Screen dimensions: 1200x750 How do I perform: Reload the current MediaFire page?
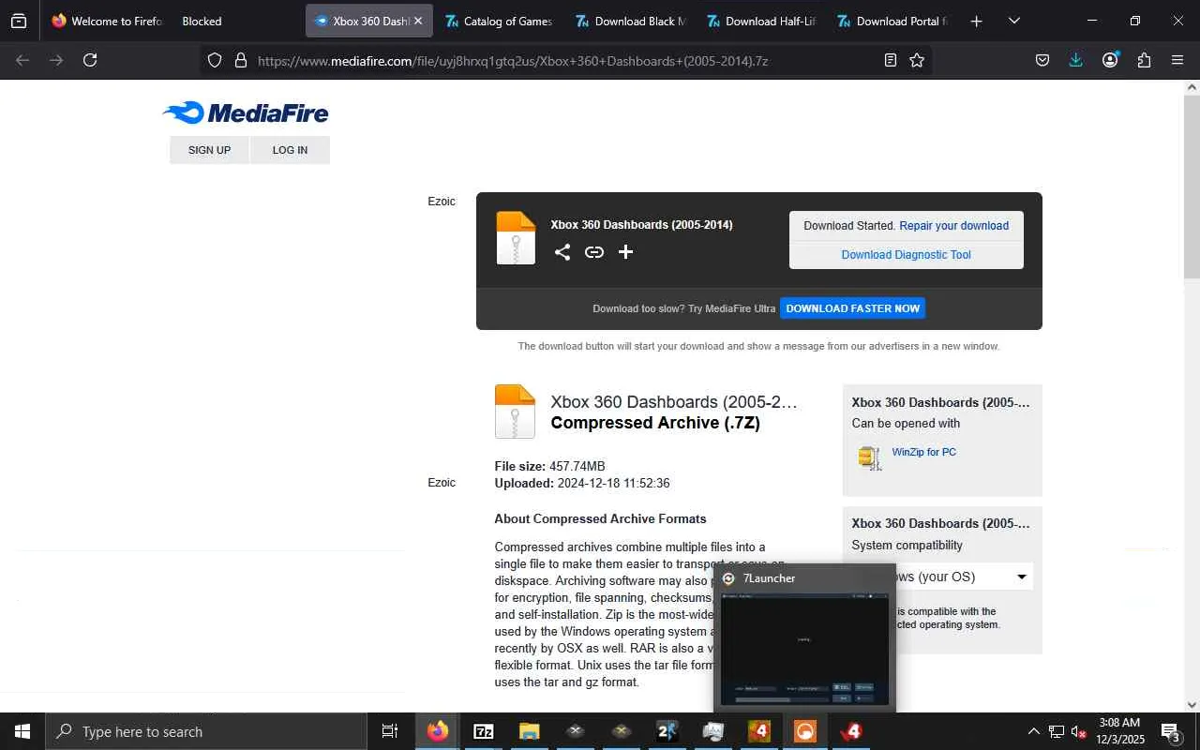pos(90,60)
